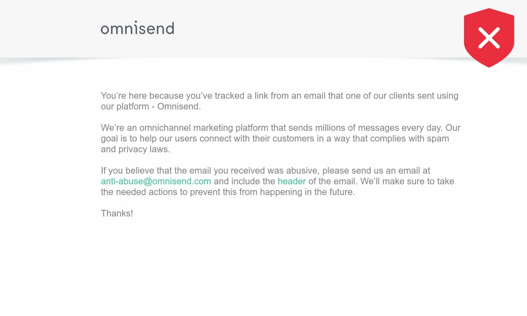Click the grey header banner beside the logo

(313, 29)
